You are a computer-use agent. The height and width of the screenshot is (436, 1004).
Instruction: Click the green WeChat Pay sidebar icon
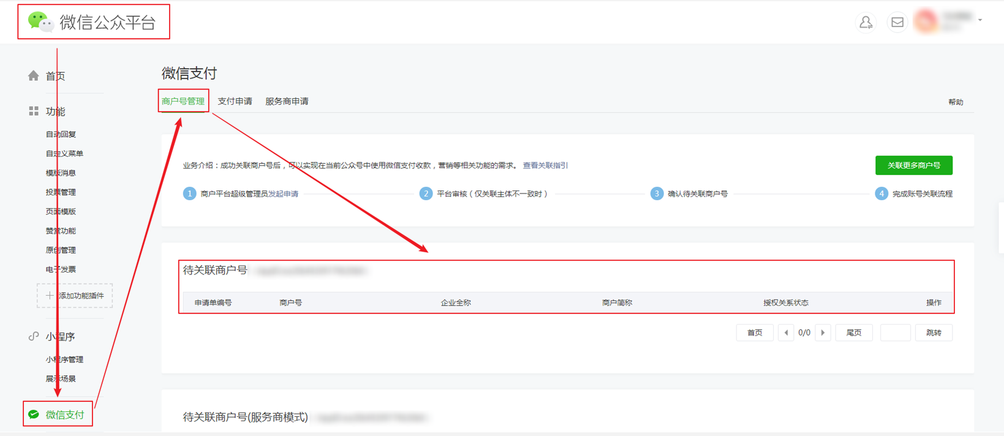(x=34, y=415)
